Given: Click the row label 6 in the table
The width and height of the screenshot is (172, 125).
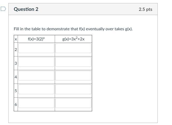Looking at the screenshot, I should 16,104.
